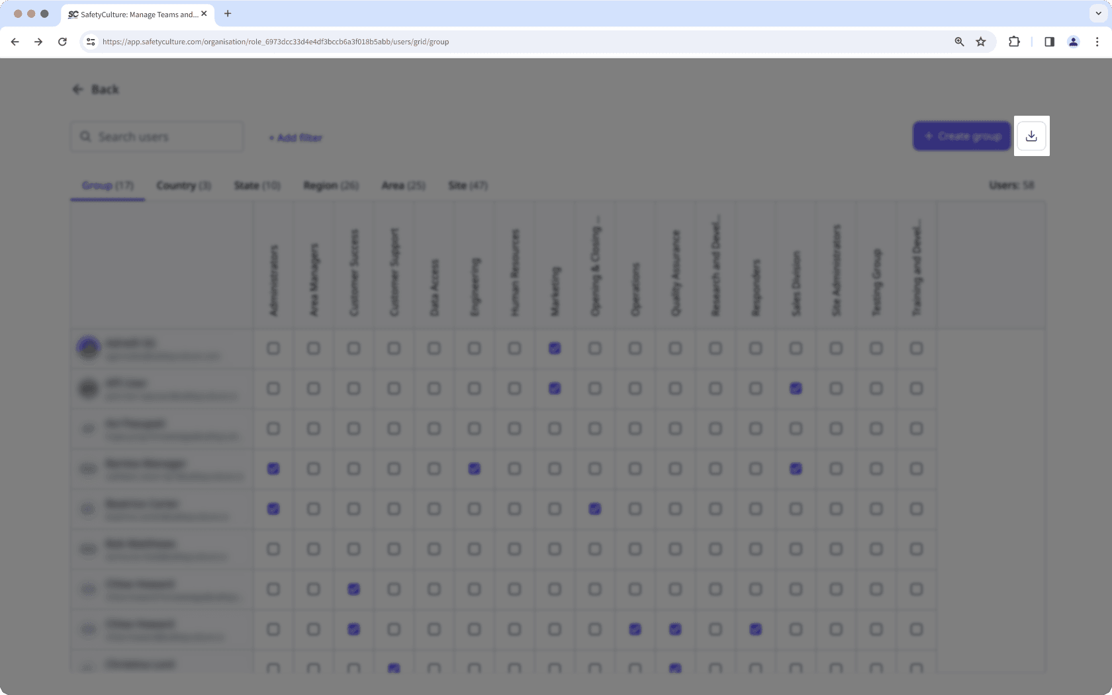Viewport: 1112px width, 695px height.
Task: Open the browser side panel icon
Action: 1049,41
